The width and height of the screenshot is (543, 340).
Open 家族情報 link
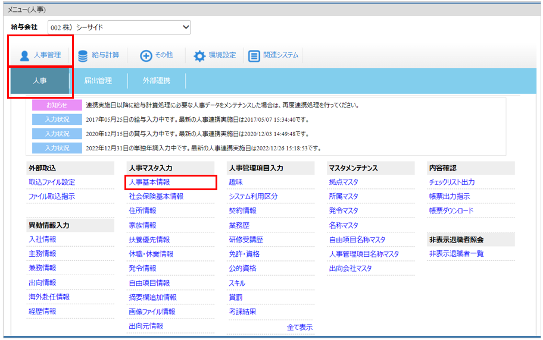(x=142, y=225)
